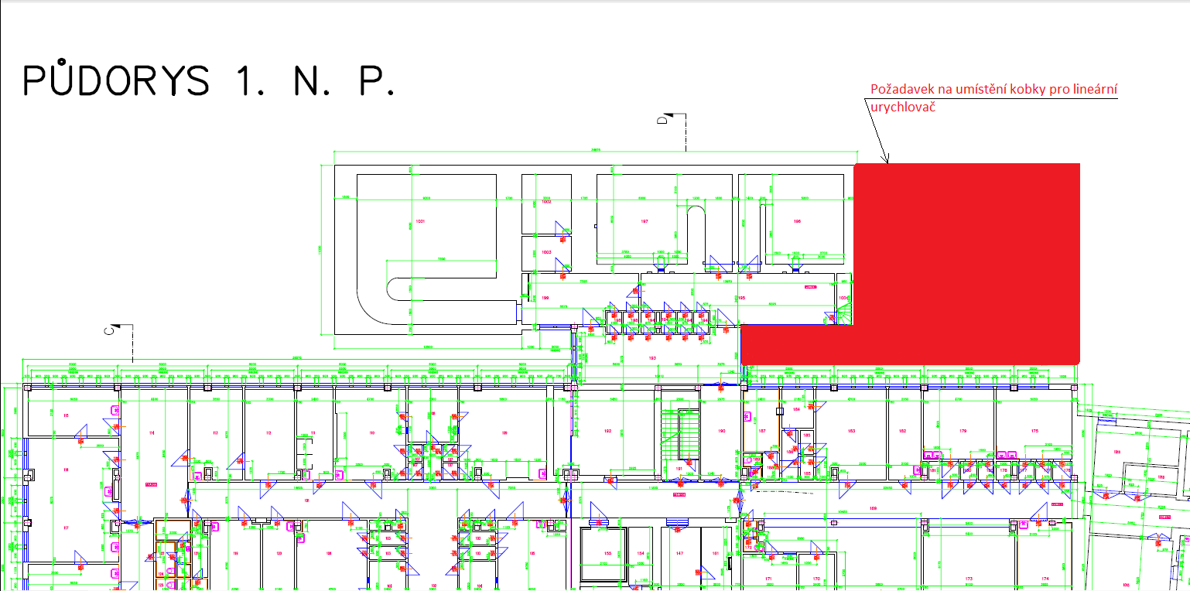Click room label 1001

click(x=421, y=222)
